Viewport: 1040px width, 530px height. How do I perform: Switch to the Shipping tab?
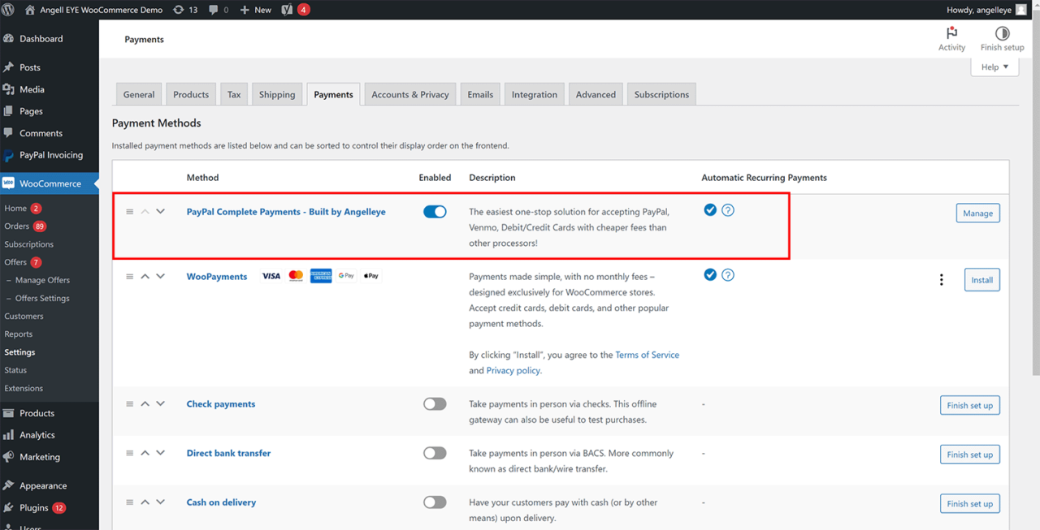[277, 93]
